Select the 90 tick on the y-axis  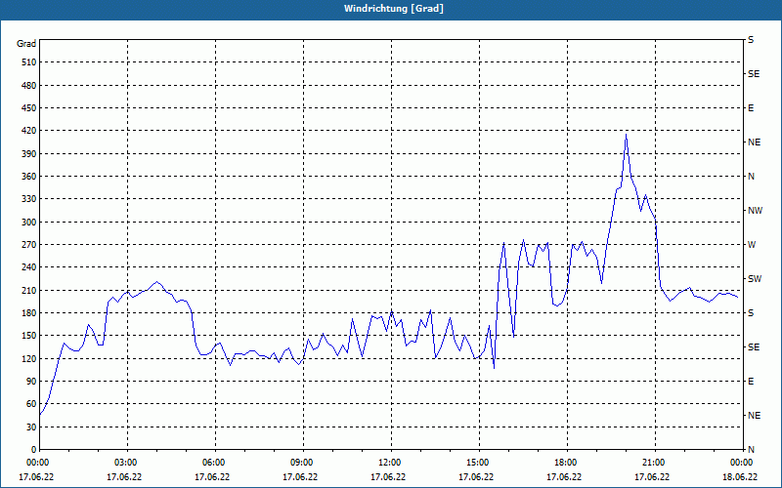[x=29, y=382]
